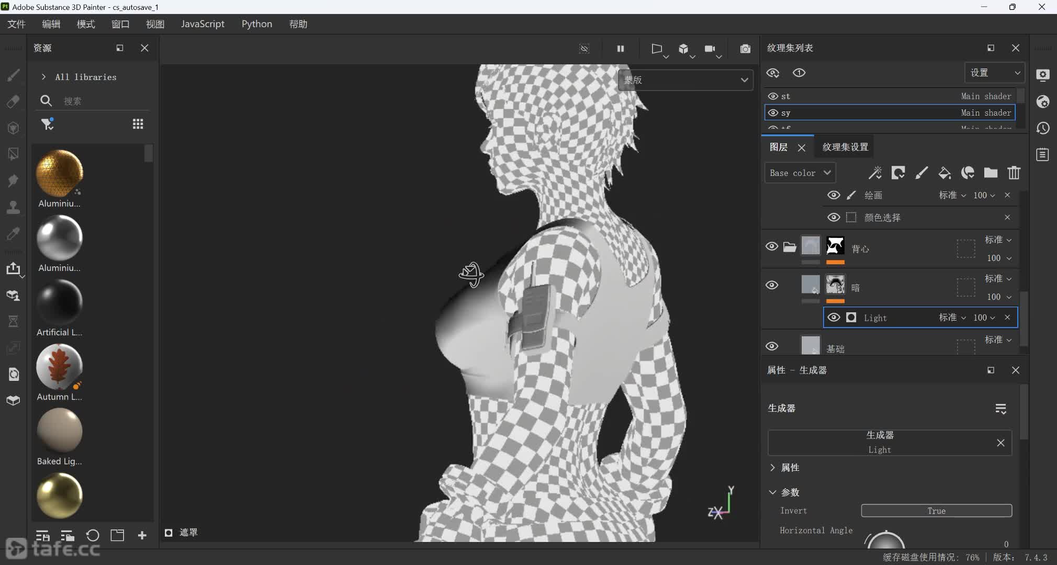Open the Log panel icon
The image size is (1057, 565).
point(1043,154)
